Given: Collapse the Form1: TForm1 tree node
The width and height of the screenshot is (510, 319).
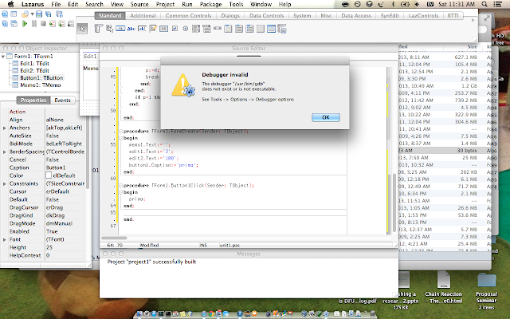Looking at the screenshot, I should 3,57.
